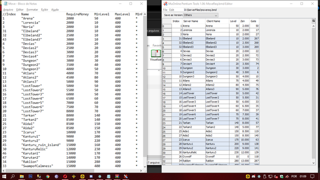Click the purple round taskbar icon

point(56,176)
